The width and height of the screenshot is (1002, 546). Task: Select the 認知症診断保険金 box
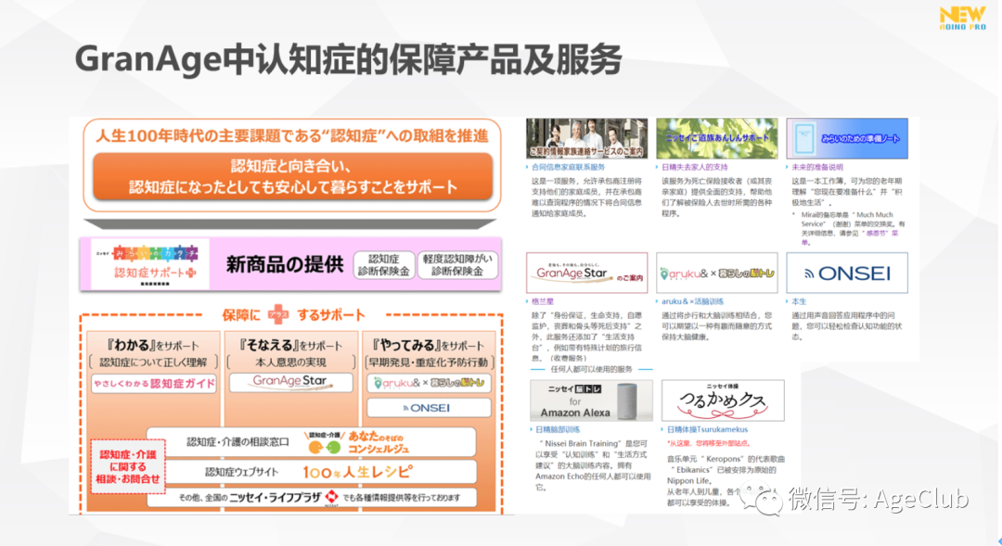pos(383,265)
